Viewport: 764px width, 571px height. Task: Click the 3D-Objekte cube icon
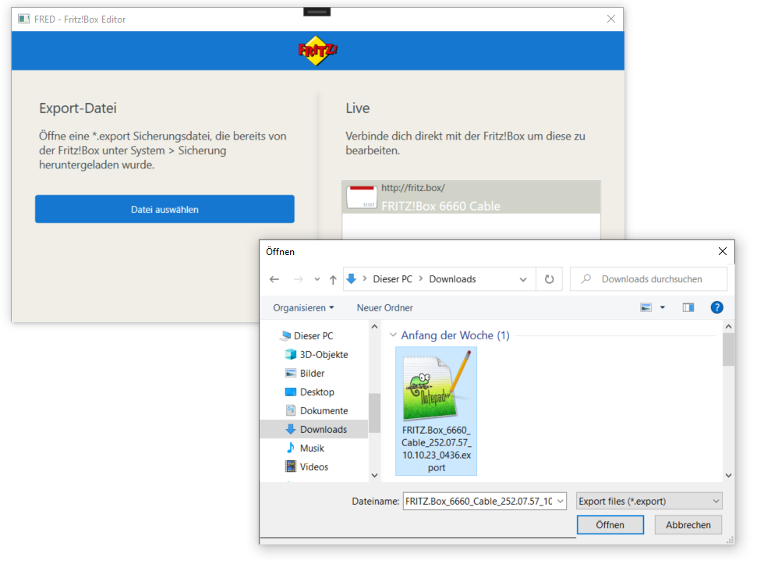pyautogui.click(x=290, y=354)
